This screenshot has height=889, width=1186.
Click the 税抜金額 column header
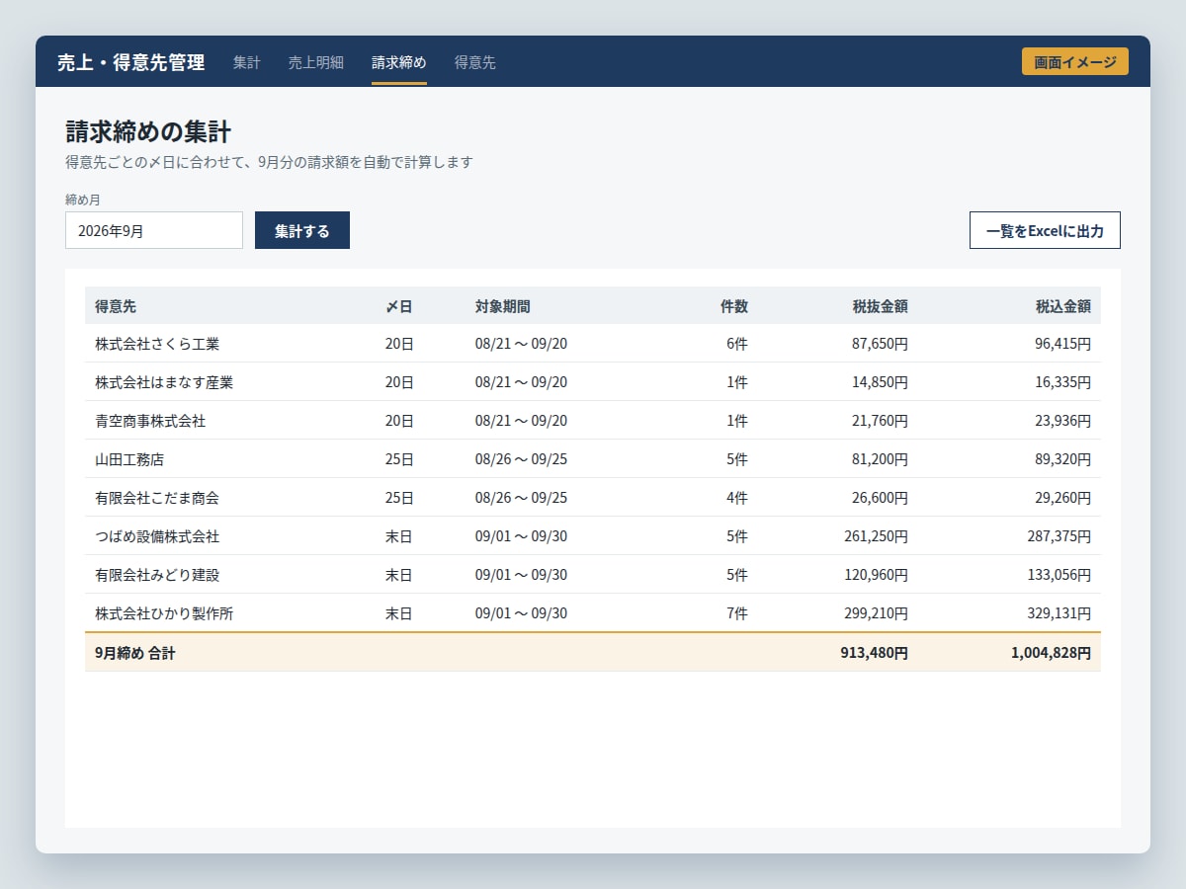[881, 306]
